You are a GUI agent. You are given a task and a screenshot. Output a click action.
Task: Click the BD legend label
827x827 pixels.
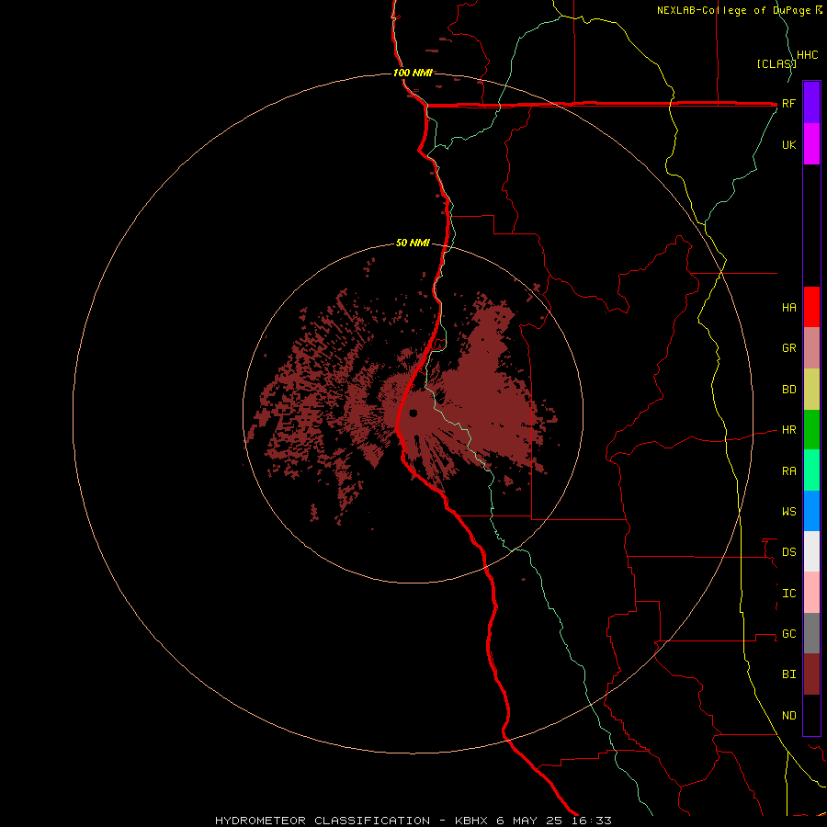pyautogui.click(x=788, y=390)
